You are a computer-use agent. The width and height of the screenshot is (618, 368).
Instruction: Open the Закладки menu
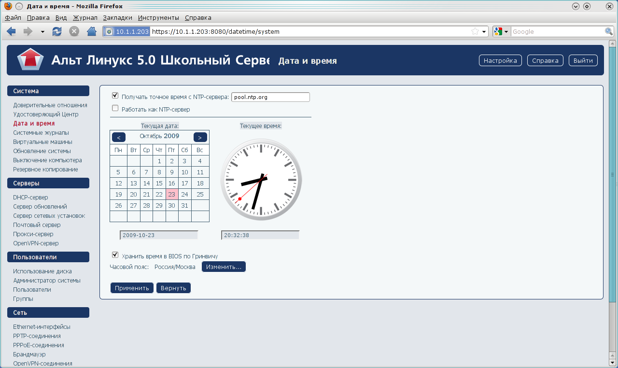pyautogui.click(x=117, y=18)
